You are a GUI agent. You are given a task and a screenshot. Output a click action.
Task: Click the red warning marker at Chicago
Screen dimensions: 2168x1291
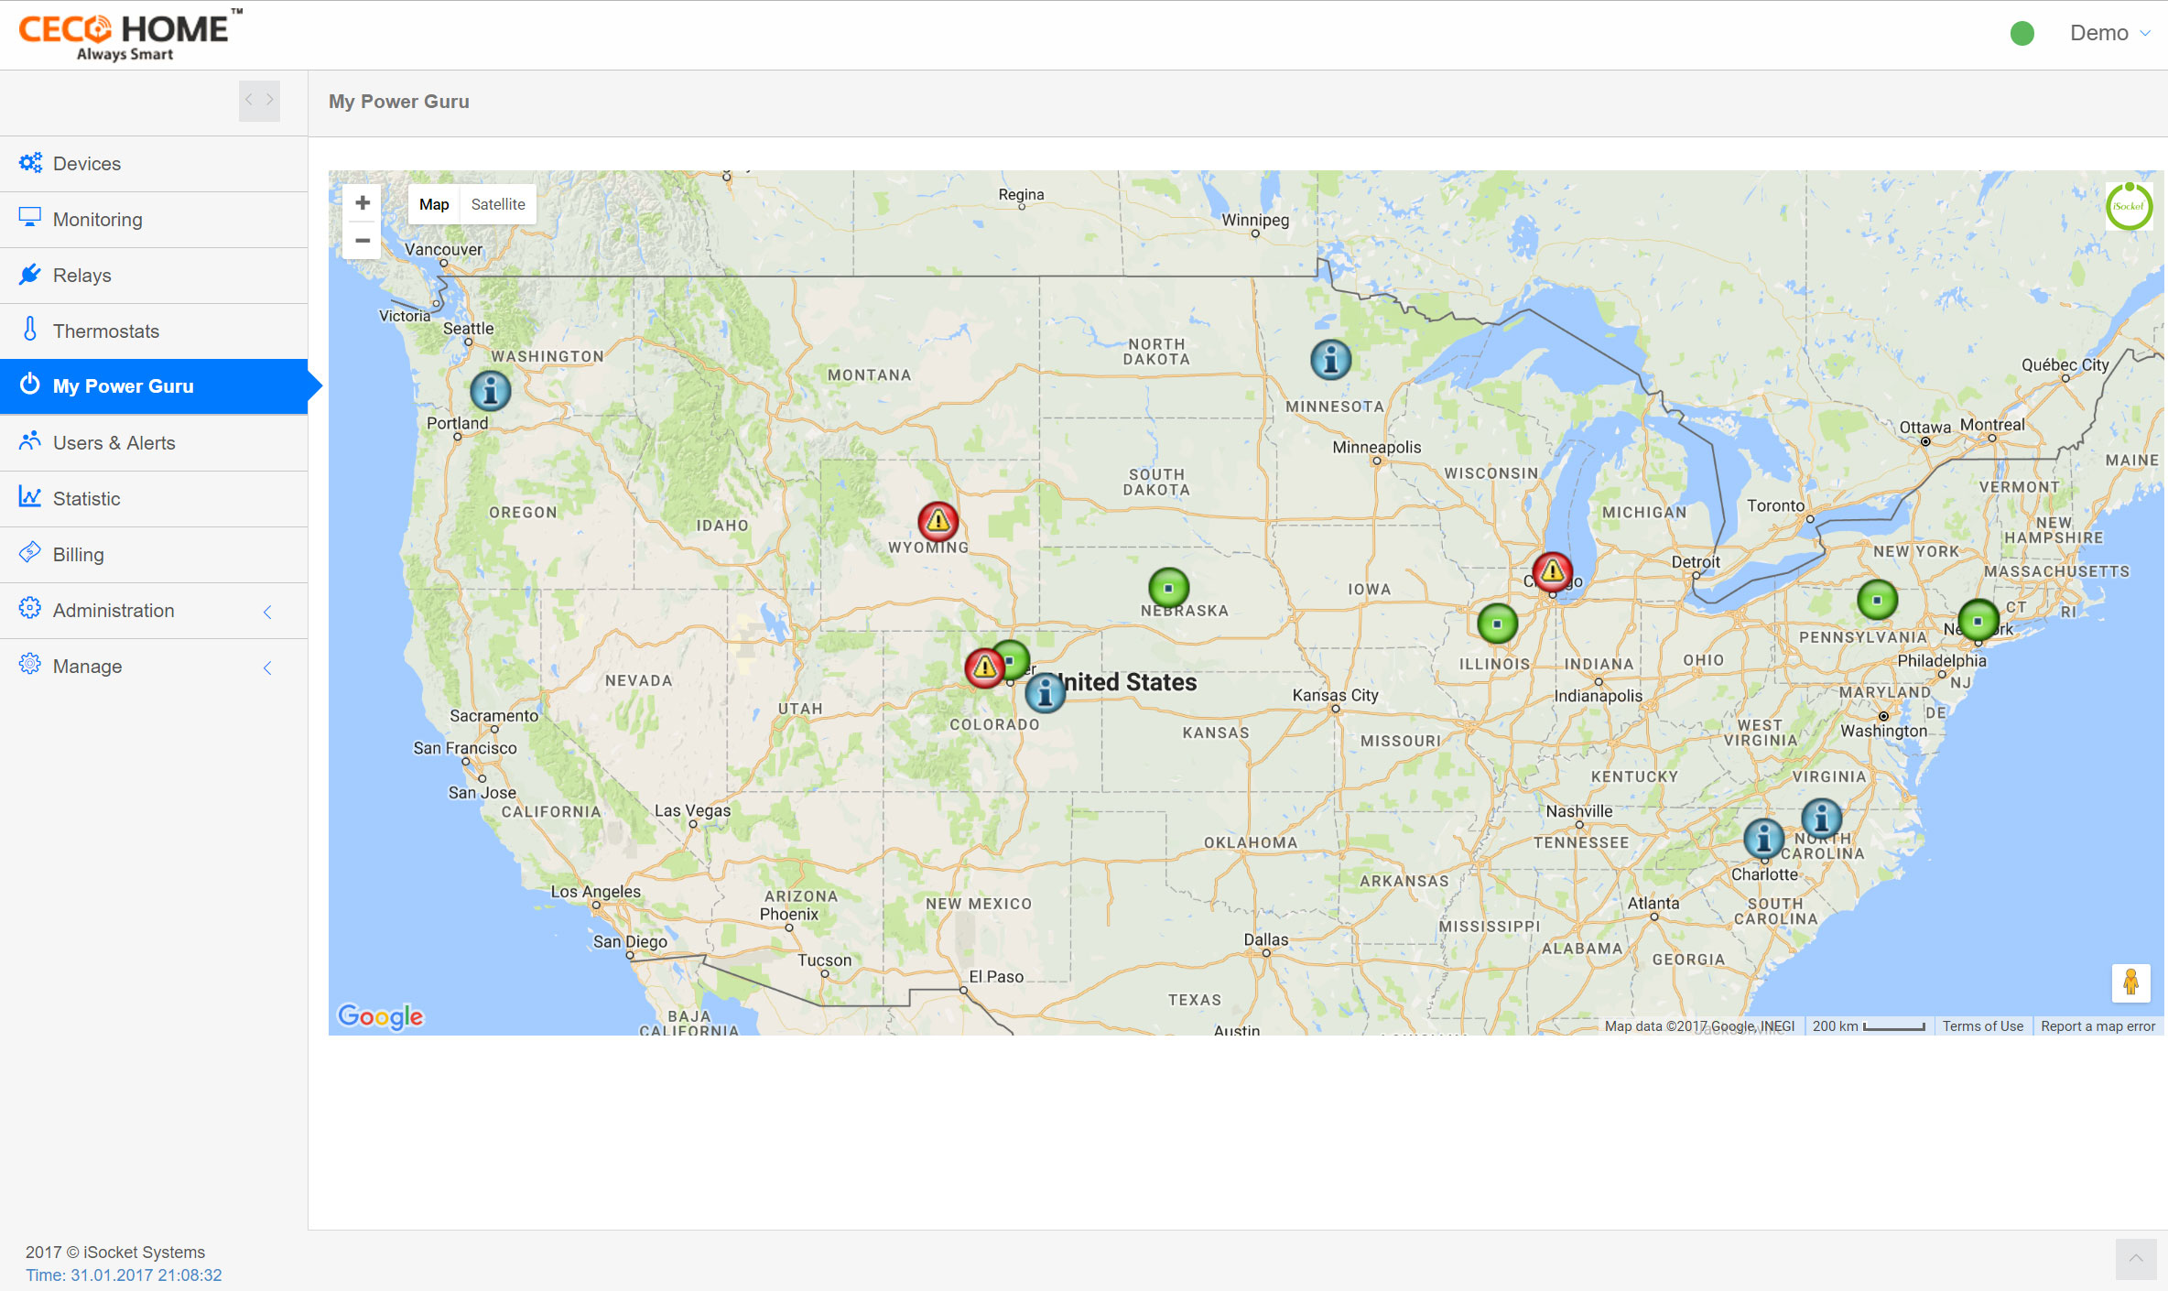[1552, 572]
